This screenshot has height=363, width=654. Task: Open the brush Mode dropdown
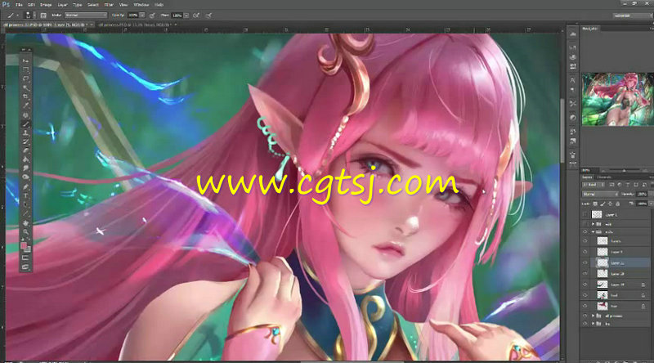pos(86,16)
